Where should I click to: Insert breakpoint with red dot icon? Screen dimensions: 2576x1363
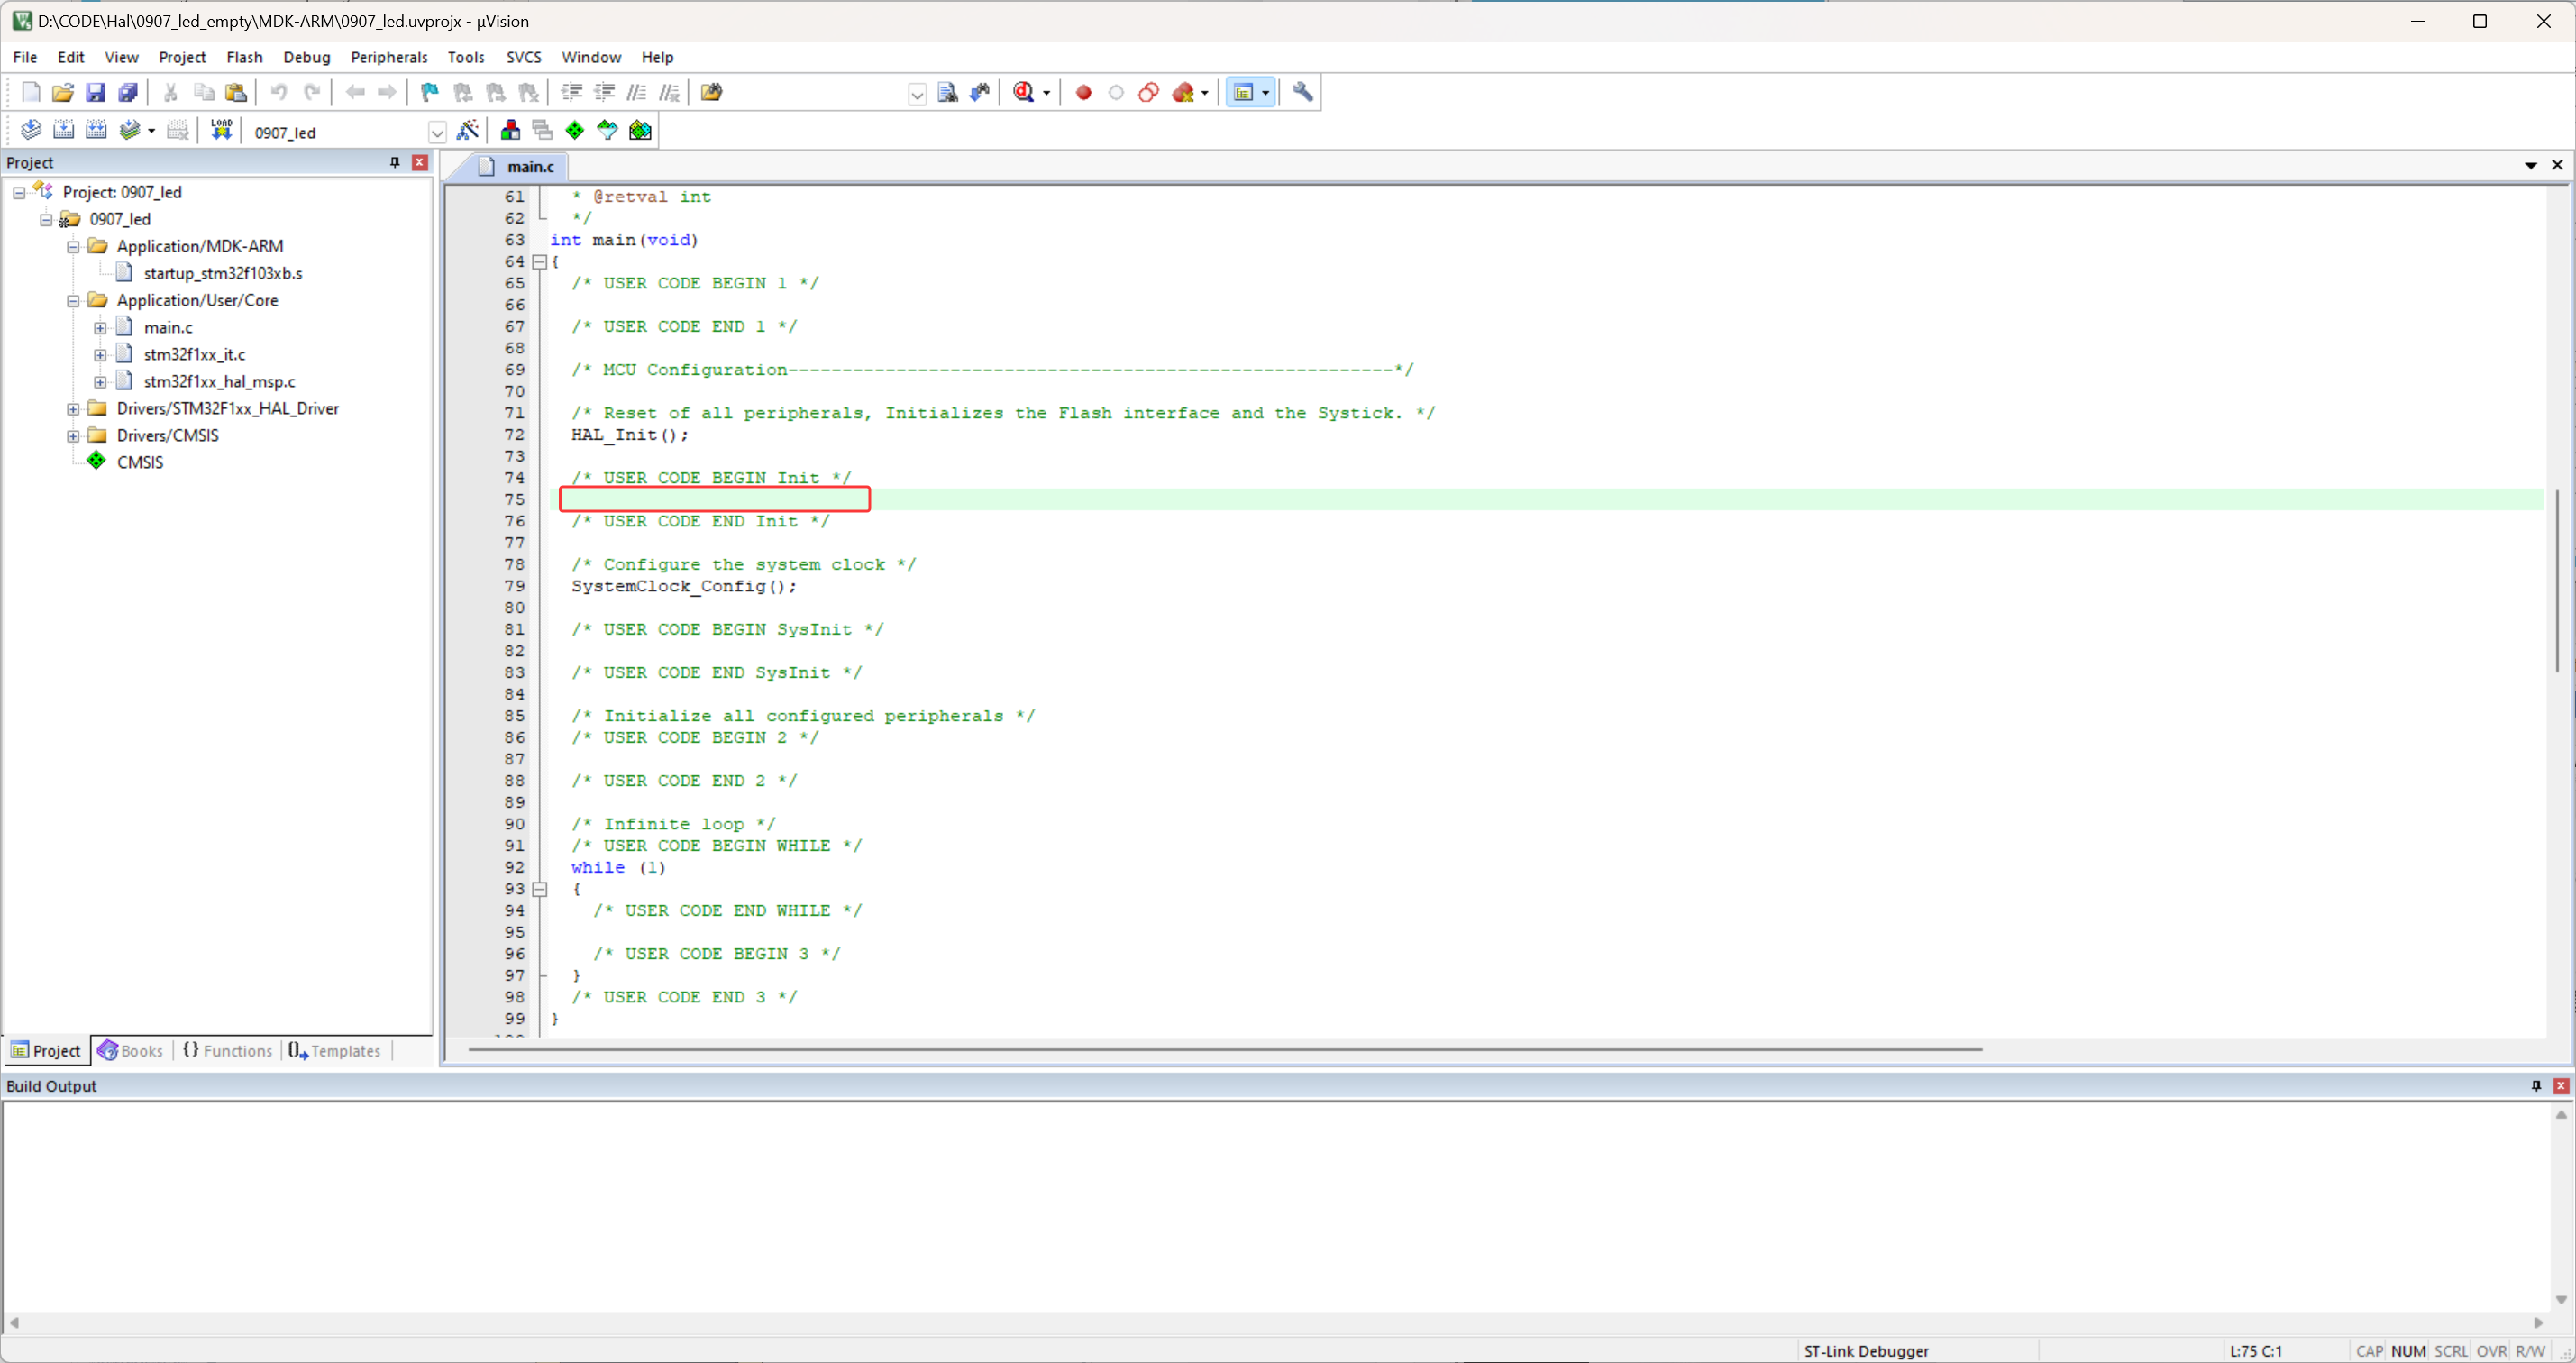(x=1083, y=92)
